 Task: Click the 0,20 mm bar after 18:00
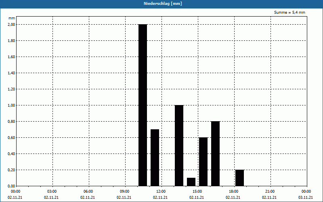pyautogui.click(x=239, y=178)
